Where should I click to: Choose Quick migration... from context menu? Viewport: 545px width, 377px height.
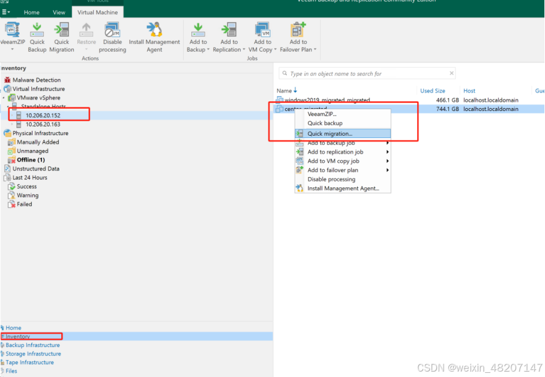coord(343,133)
